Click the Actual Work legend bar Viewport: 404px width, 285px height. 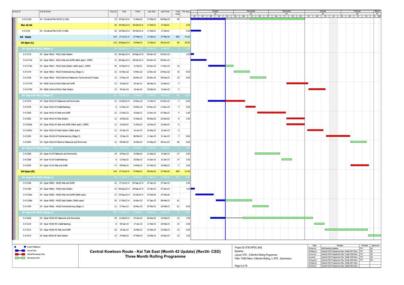(20, 250)
